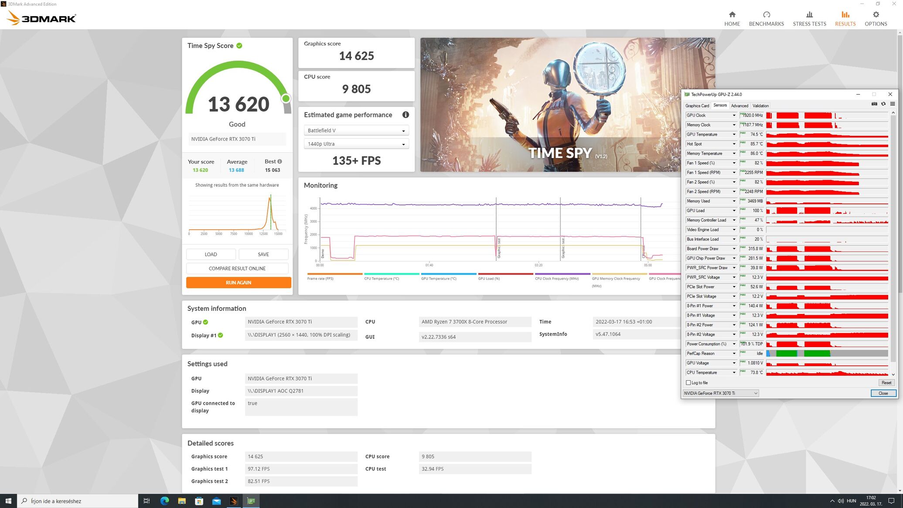Go to the Benchmarks section
Viewport: 903px width, 508px height.
[766, 19]
